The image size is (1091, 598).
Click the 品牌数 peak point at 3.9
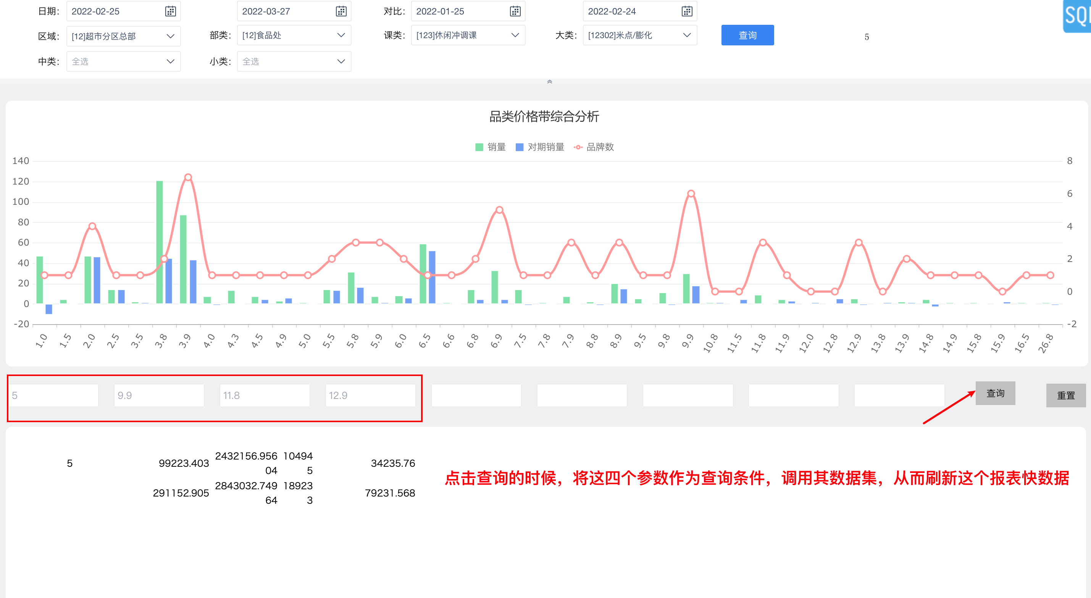pos(188,177)
